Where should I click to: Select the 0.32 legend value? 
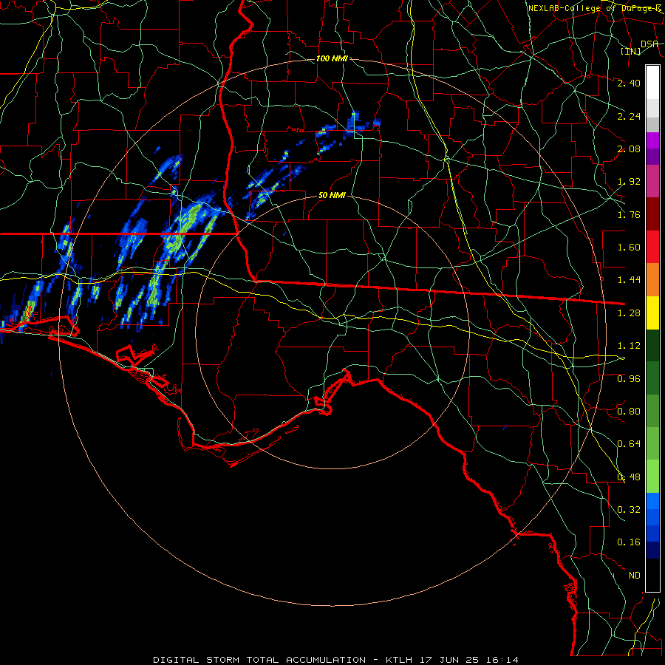click(629, 510)
